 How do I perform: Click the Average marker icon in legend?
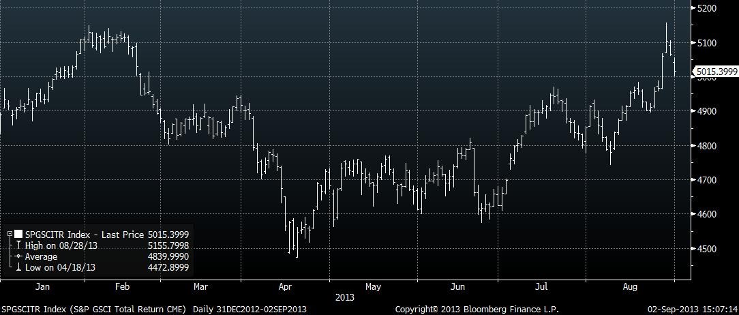[18, 256]
